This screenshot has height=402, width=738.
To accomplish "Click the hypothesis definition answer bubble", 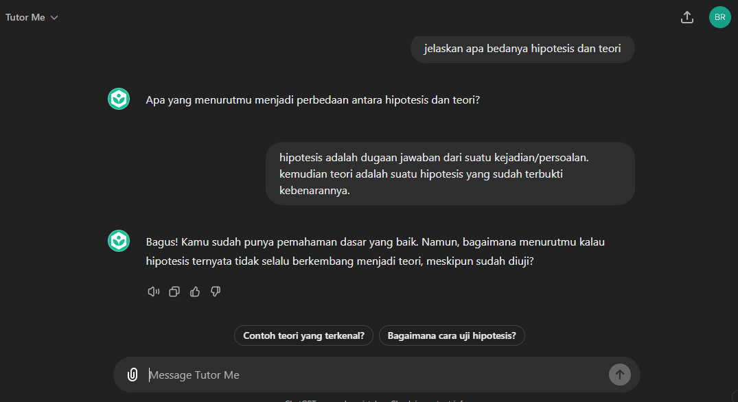I will coord(450,174).
